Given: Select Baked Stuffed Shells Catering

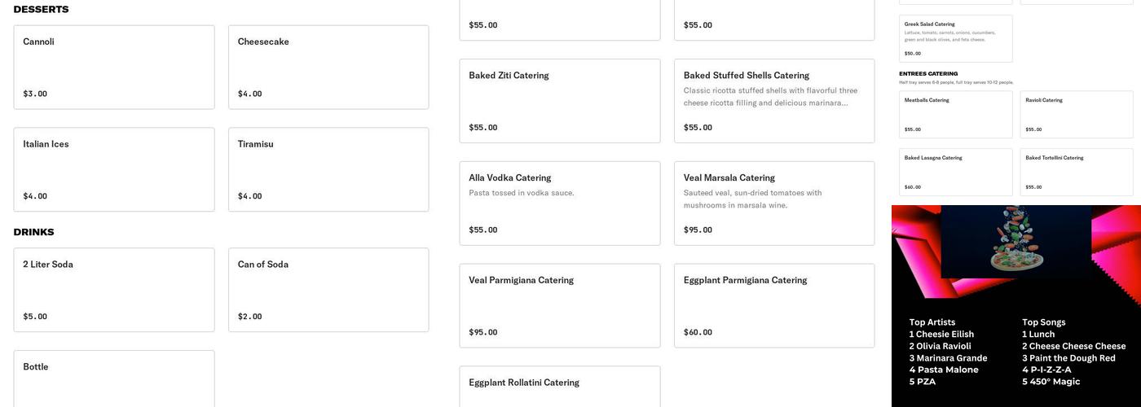Looking at the screenshot, I should click(x=774, y=101).
